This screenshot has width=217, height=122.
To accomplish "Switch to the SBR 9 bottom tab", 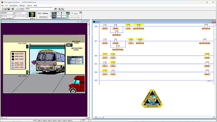I will tap(70, 121).
